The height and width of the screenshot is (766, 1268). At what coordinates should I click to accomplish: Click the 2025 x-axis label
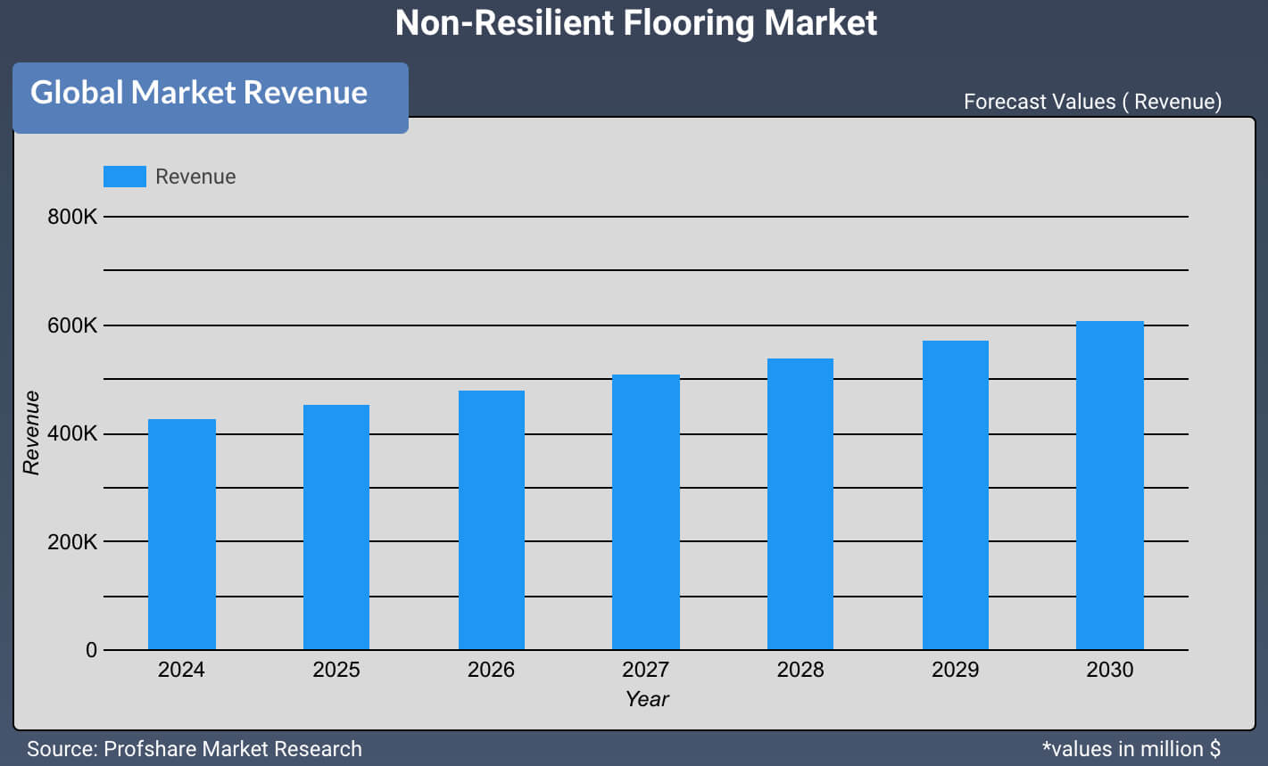(336, 670)
